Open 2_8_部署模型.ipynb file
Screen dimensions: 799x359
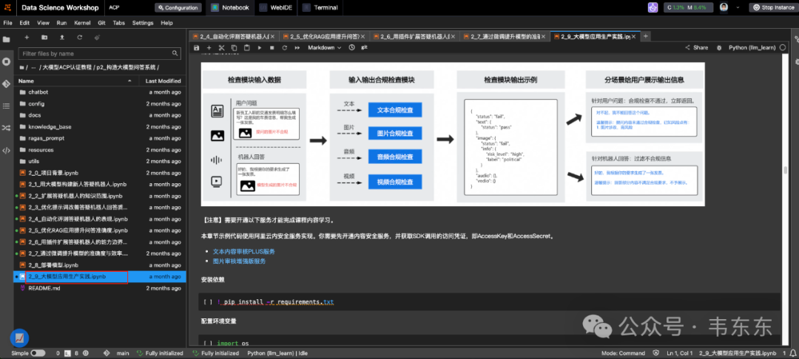tap(53, 265)
